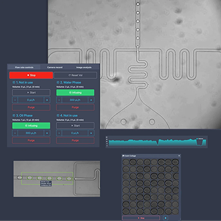
Task: Start pump 1 Not in use
Action: pos(31,92)
